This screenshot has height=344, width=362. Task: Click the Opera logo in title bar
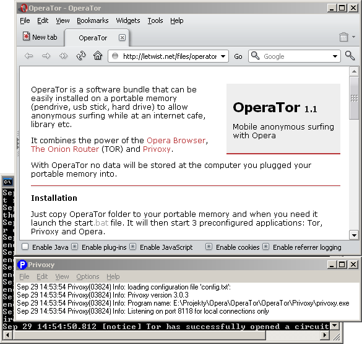(24, 8)
